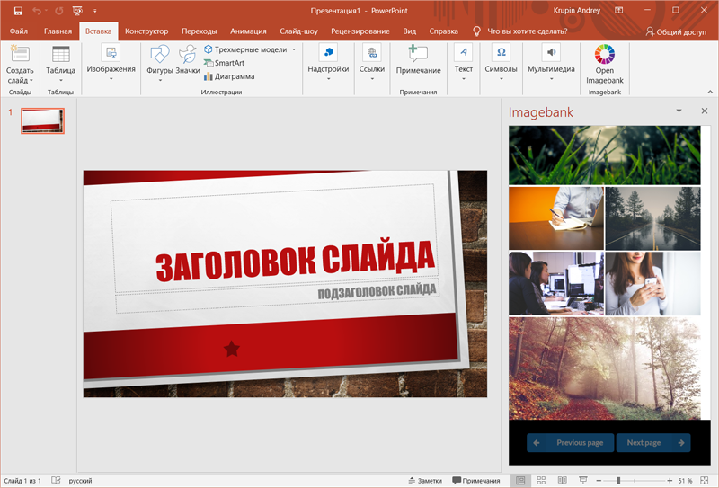The image size is (719, 488).
Task: Open the Анимация ribbon tab
Action: (x=248, y=31)
